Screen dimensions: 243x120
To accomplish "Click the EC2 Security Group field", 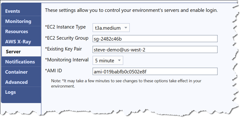I will point(155,39).
